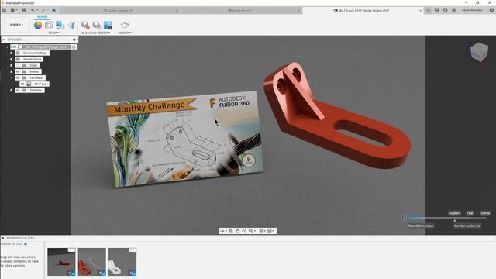Open the Appearance color wheel tool

point(38,26)
